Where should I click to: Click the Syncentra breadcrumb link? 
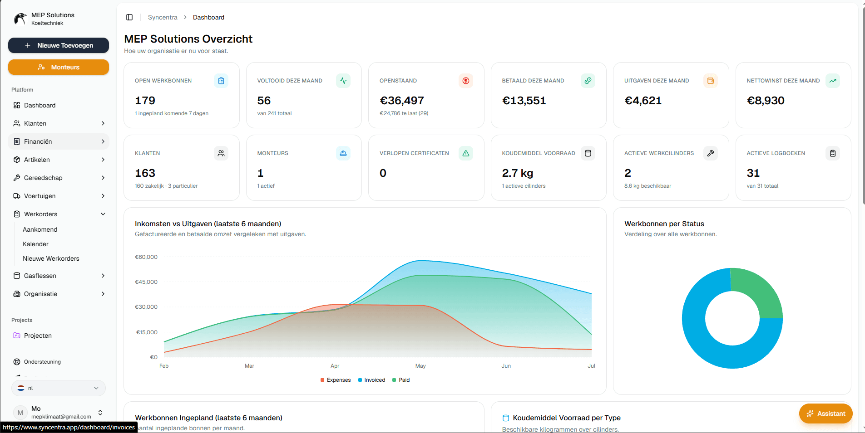pos(163,17)
